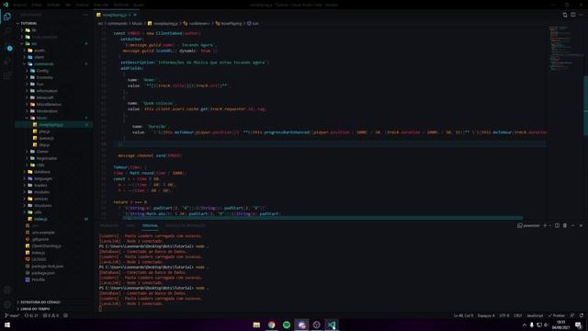Click the synchronize changes status item

pyautogui.click(x=31, y=315)
